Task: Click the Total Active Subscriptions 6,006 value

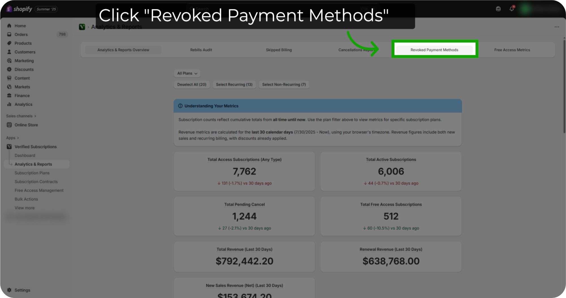Action: pyautogui.click(x=391, y=171)
